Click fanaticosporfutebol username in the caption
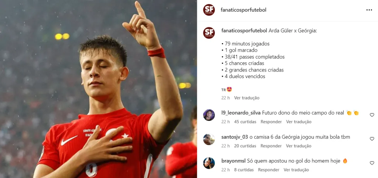Screen dimensions: 378x178 (244, 31)
